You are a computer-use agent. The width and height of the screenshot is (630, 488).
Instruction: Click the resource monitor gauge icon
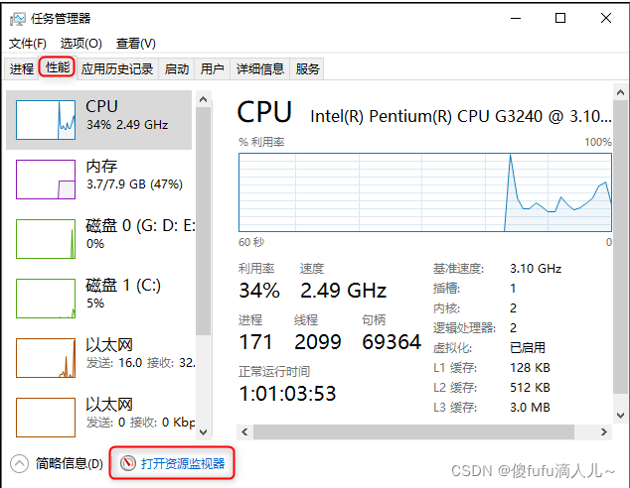click(126, 463)
